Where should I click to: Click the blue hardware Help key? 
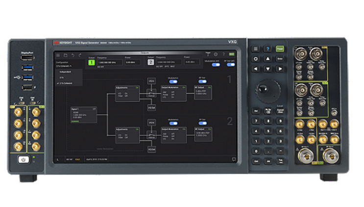tap(267, 49)
